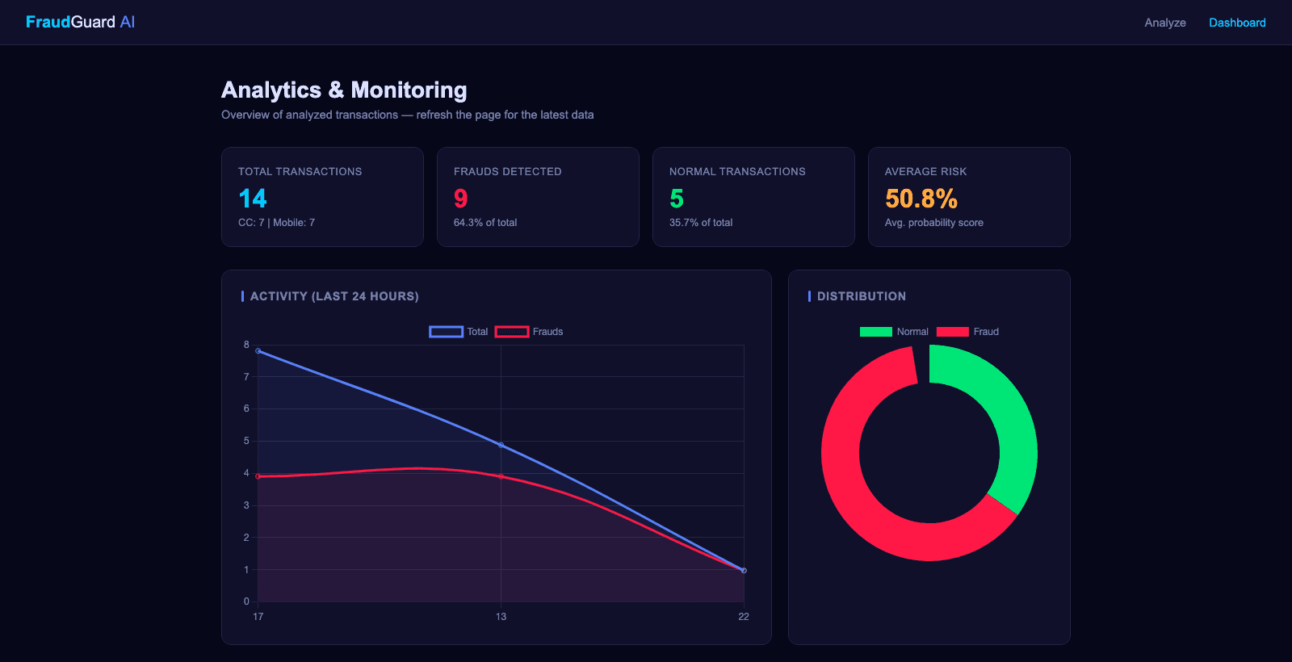
Task: Click the x-axis label 13
Action: pyautogui.click(x=501, y=617)
